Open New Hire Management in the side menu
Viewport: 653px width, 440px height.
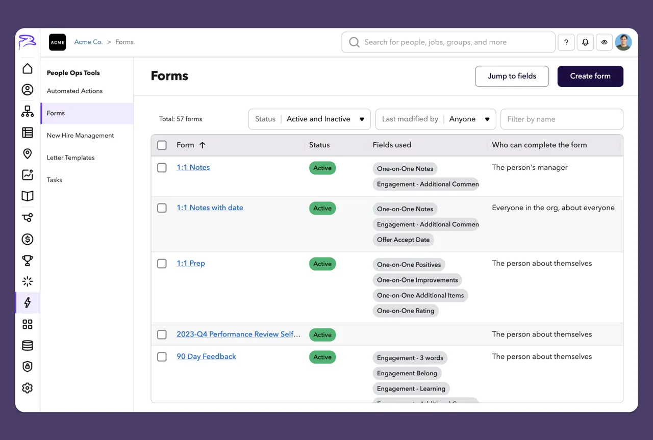click(x=80, y=135)
